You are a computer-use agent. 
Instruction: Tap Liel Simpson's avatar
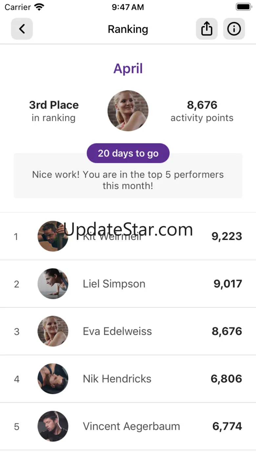tap(53, 284)
